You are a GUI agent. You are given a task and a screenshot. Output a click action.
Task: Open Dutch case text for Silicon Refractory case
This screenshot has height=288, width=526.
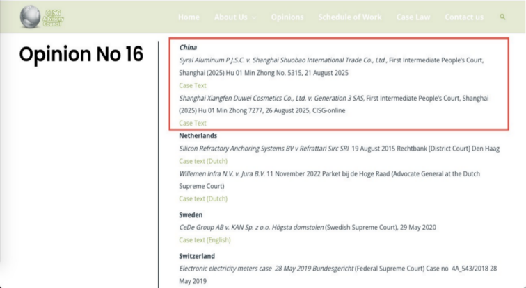203,161
